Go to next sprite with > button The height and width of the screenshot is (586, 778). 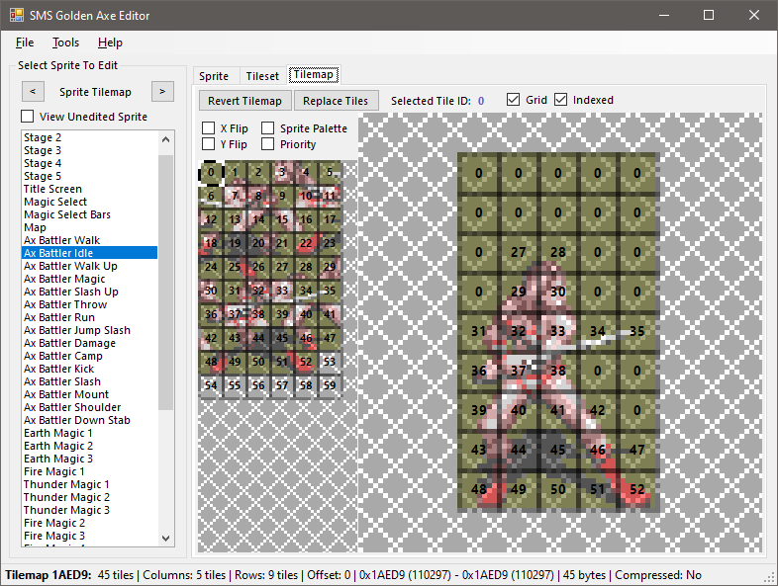coord(162,92)
